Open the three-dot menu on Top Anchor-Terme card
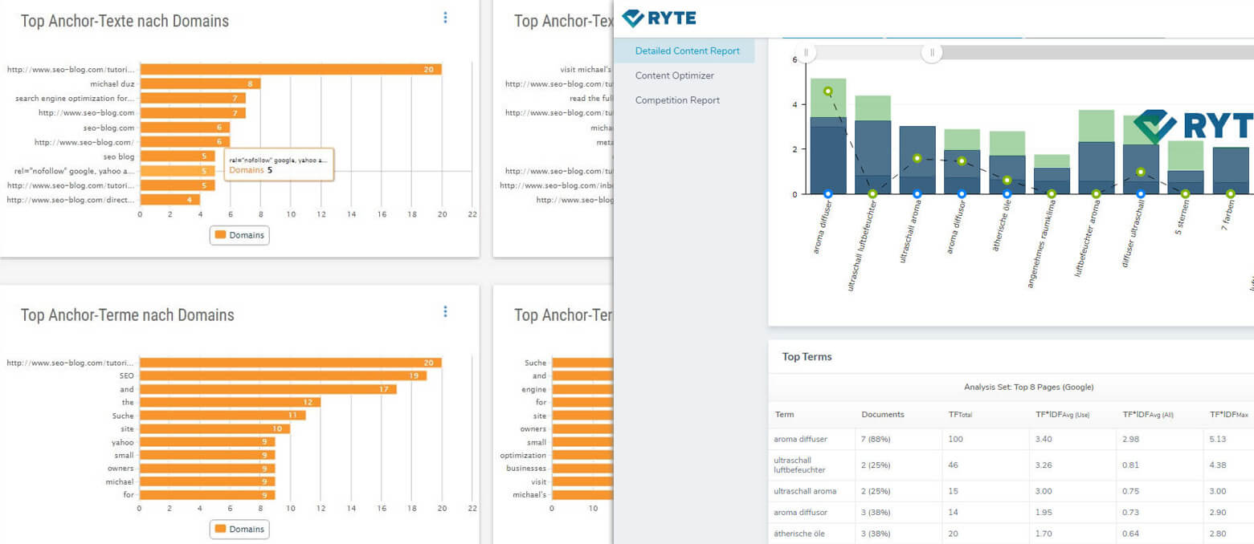 click(445, 311)
